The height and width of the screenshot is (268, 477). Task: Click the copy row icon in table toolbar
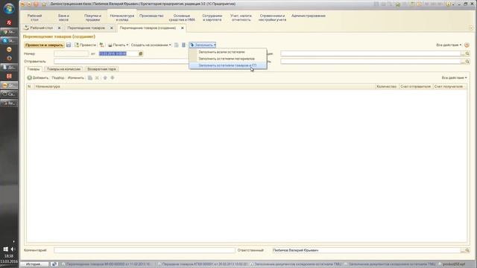coord(90,77)
